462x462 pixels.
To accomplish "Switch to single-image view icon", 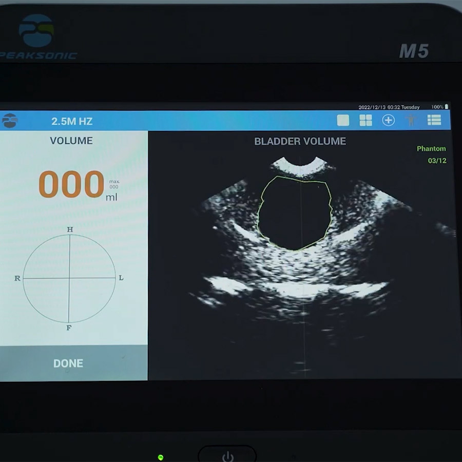I will [343, 120].
